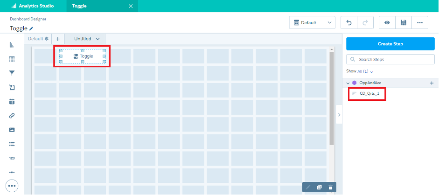Click the canvas vertical scrollbar
The height and width of the screenshot is (195, 439).
coord(332,98)
